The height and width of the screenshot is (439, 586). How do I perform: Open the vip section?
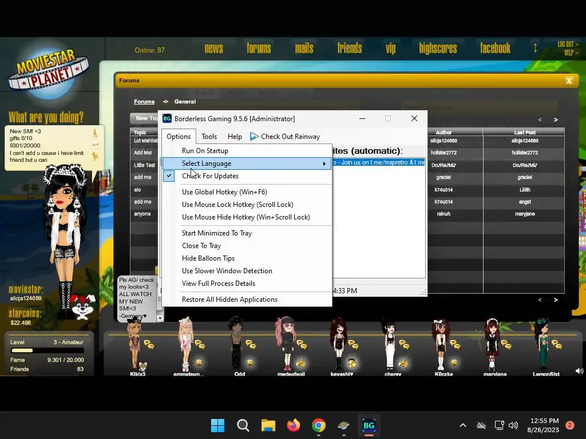click(390, 49)
